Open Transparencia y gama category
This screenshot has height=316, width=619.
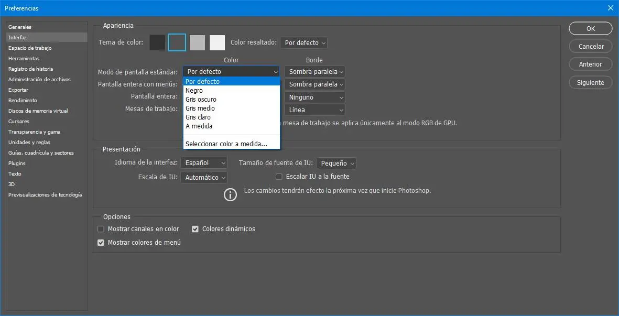[x=47, y=132]
